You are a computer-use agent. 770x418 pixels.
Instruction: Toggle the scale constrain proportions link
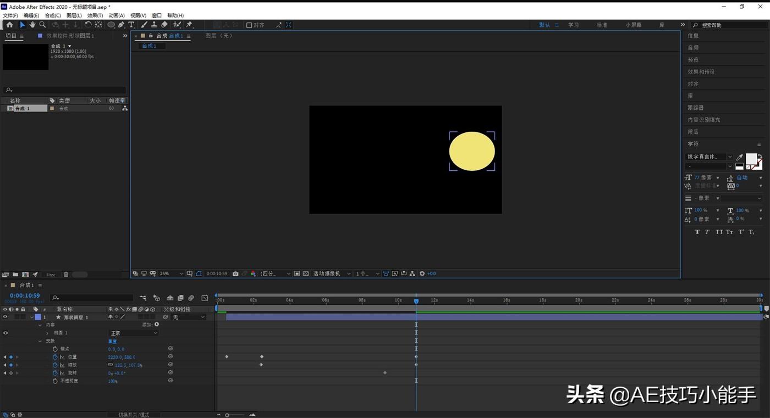tap(111, 365)
